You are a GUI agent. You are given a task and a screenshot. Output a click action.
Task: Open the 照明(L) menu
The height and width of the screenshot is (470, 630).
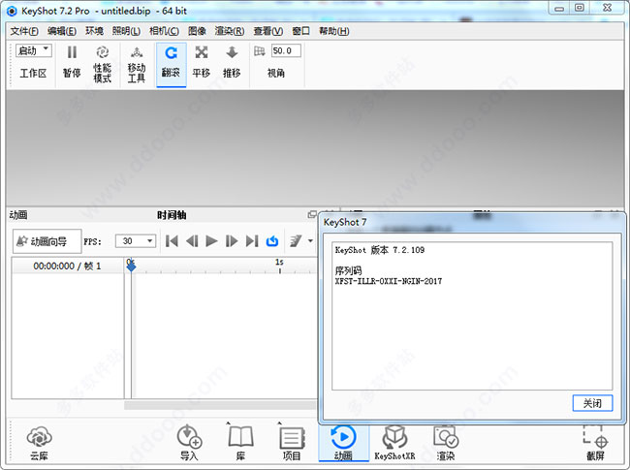click(x=126, y=31)
